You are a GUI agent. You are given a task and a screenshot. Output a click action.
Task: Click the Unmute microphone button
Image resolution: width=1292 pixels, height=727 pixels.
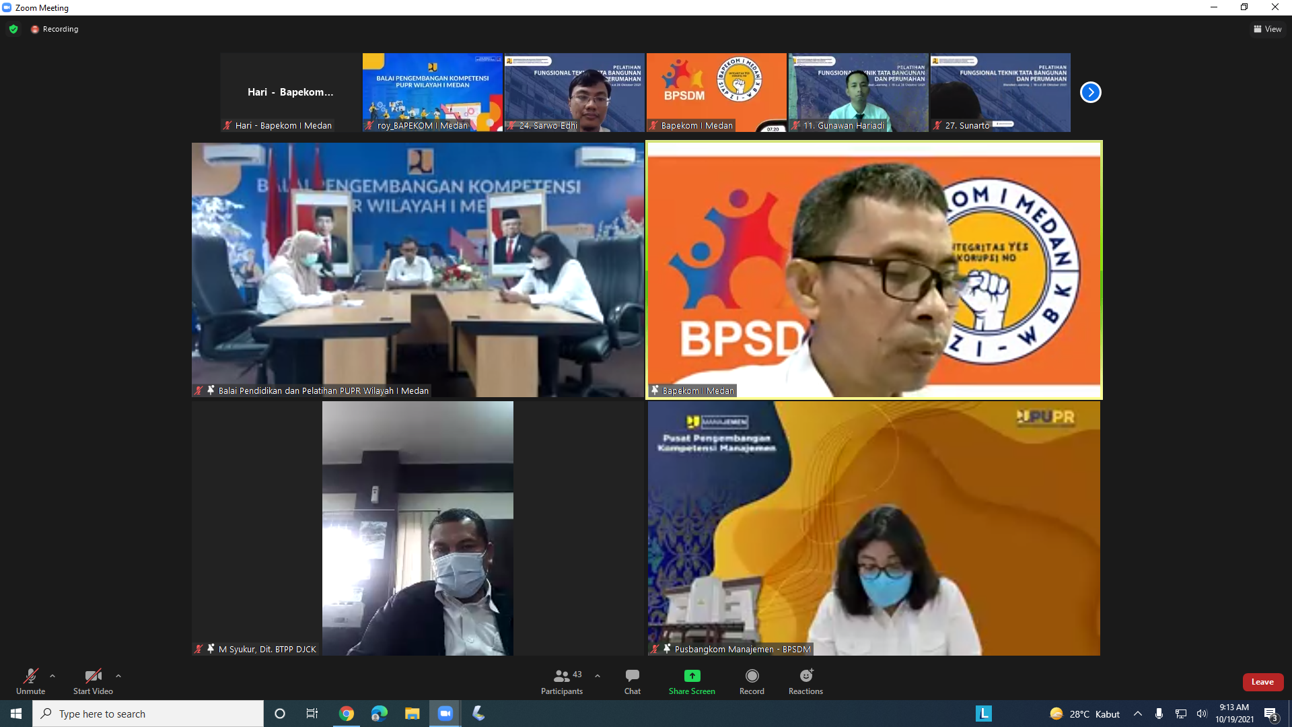(x=30, y=681)
